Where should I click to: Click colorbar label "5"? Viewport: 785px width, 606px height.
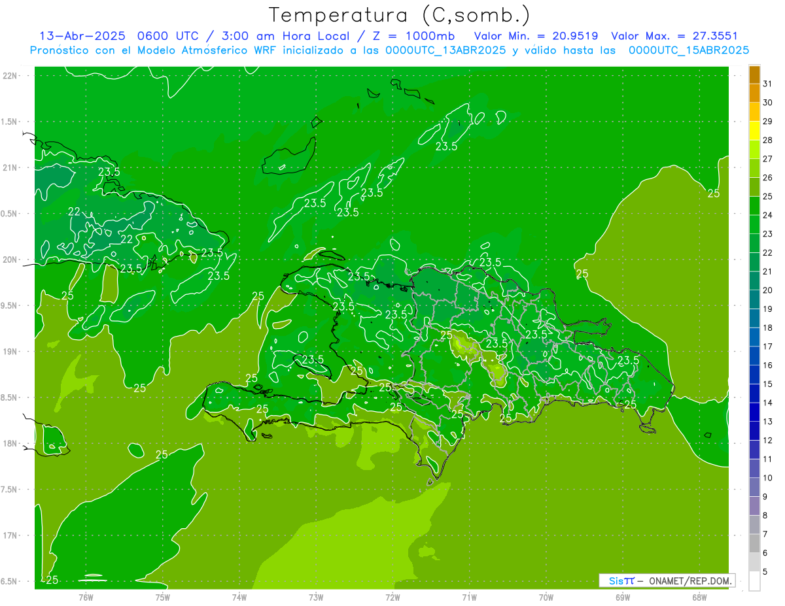tap(765, 572)
